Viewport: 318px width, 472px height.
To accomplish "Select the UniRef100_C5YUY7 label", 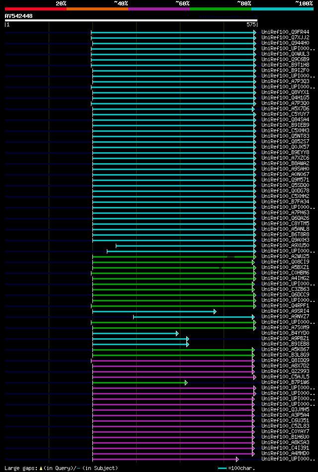I will coord(285,114).
